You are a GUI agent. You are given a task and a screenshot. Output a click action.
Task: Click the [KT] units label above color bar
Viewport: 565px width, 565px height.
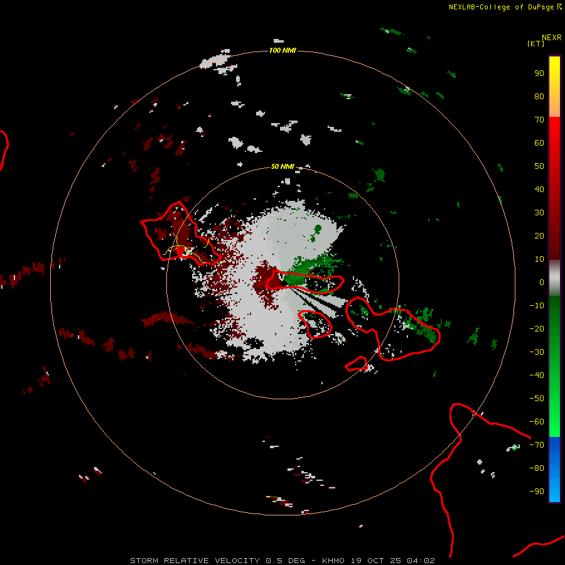535,43
